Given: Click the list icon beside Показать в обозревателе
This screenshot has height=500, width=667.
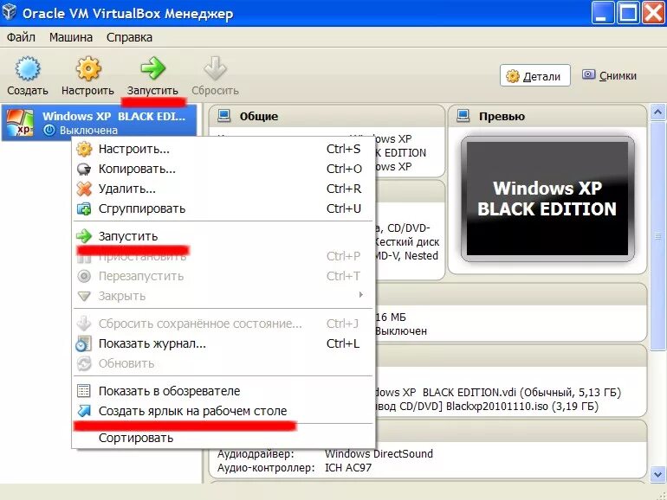Looking at the screenshot, I should coord(84,391).
